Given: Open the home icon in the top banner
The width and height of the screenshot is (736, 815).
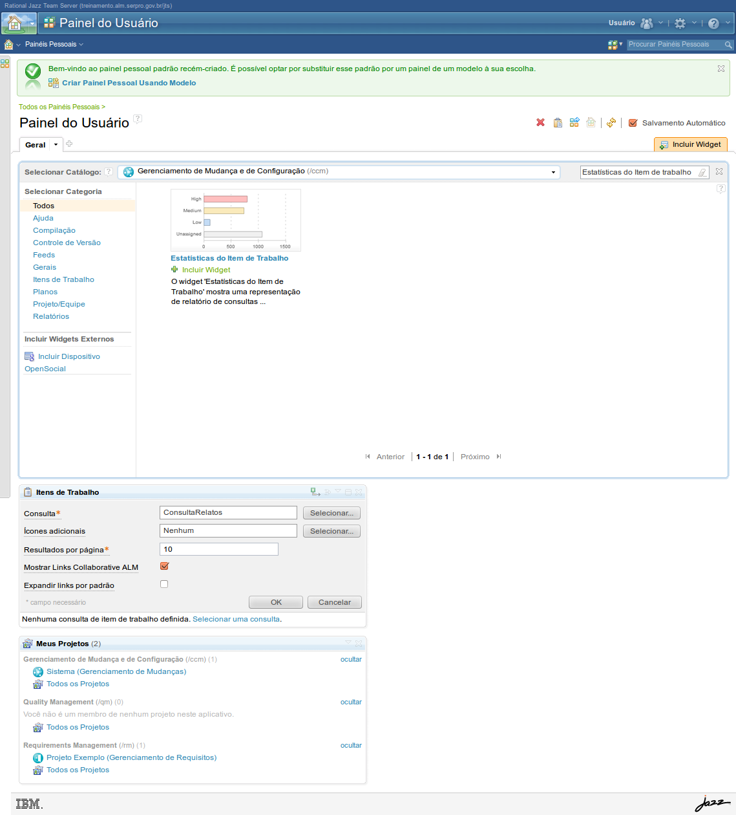Looking at the screenshot, I should point(14,23).
